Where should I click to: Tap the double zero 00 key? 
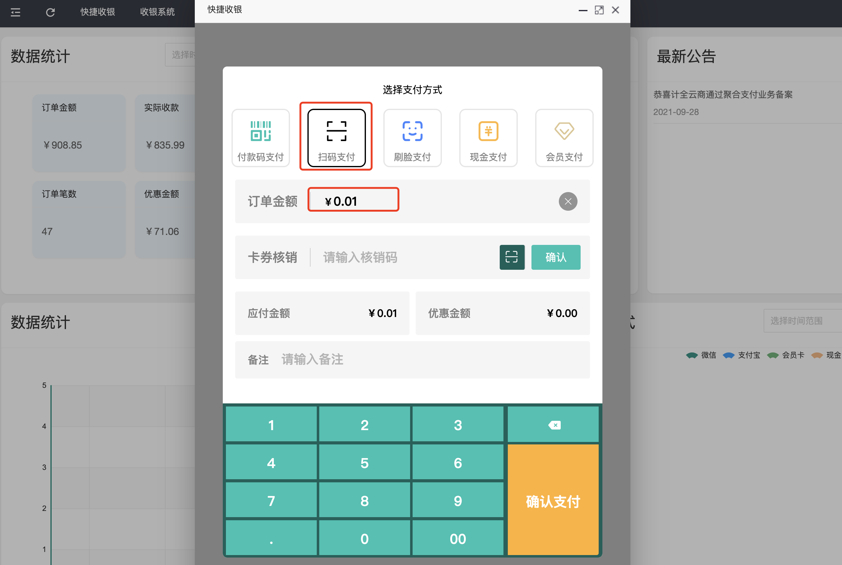click(x=458, y=538)
